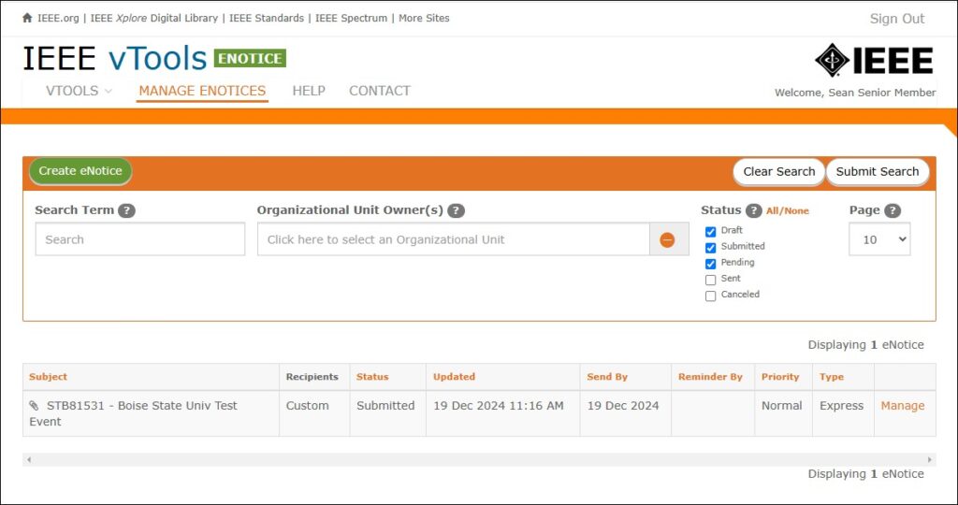Open the HELP menu item
This screenshot has width=958, height=505.
[309, 91]
